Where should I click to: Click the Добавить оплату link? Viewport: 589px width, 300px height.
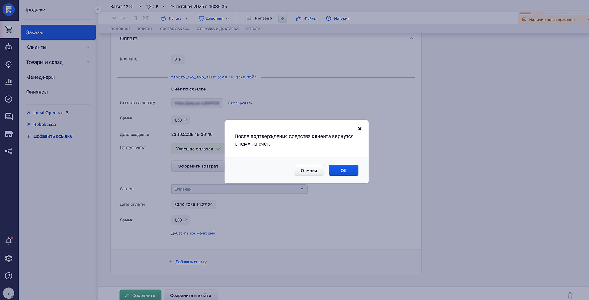pos(191,262)
